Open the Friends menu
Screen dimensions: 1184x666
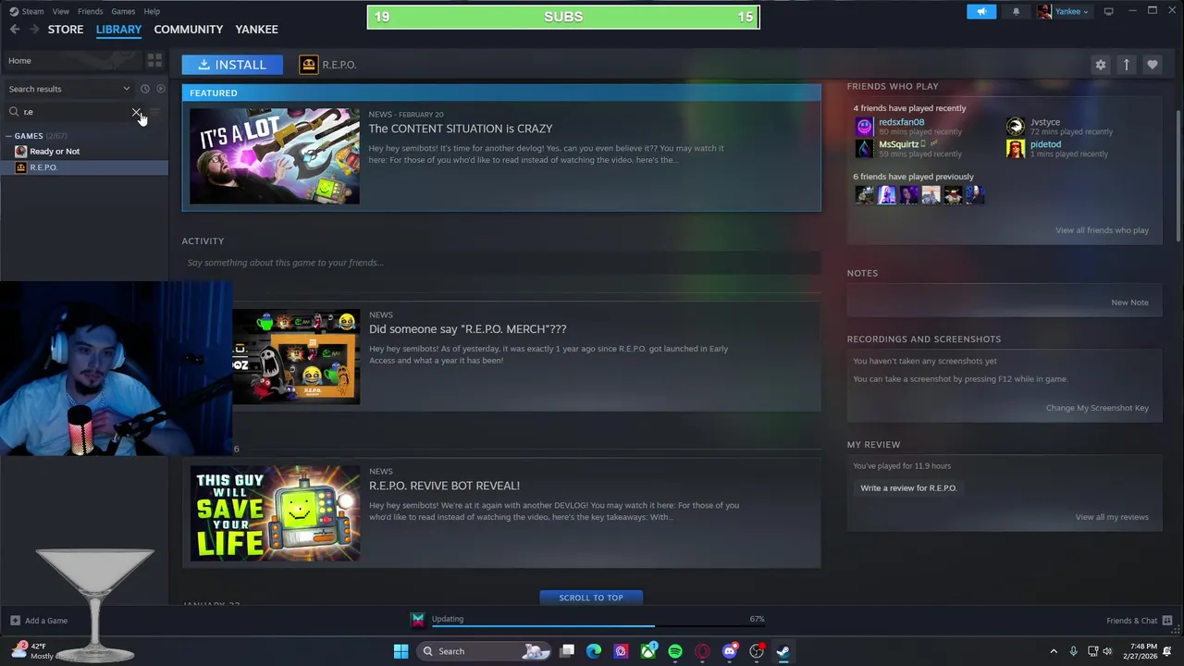pos(91,11)
